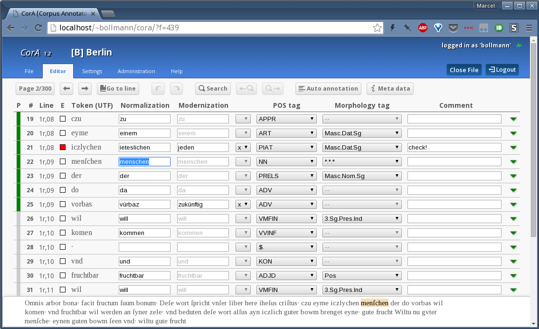Bookmark this page with the star icon

377,28
